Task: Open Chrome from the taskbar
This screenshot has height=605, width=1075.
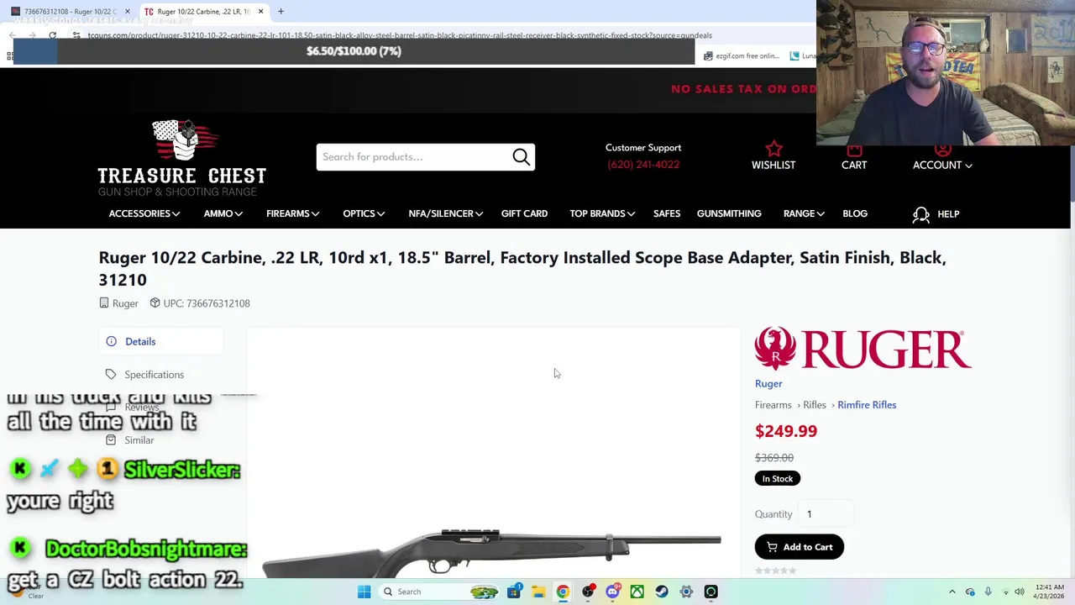Action: tap(563, 592)
